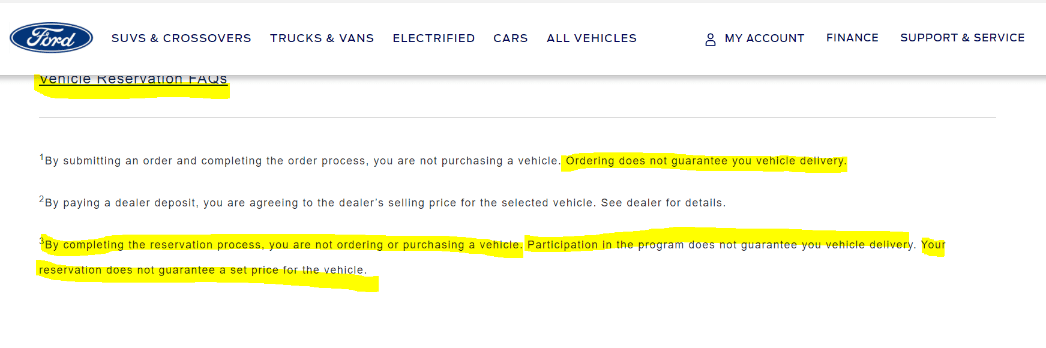Select the Electrified navigation item
This screenshot has height=348, width=1046.
434,38
